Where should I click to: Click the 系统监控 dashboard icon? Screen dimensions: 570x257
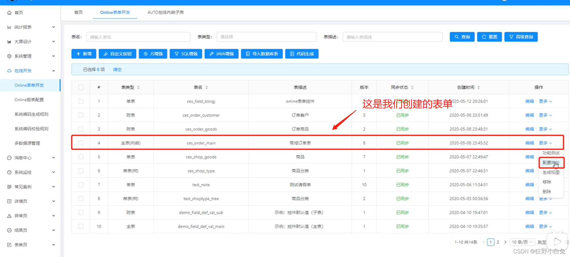coord(9,172)
